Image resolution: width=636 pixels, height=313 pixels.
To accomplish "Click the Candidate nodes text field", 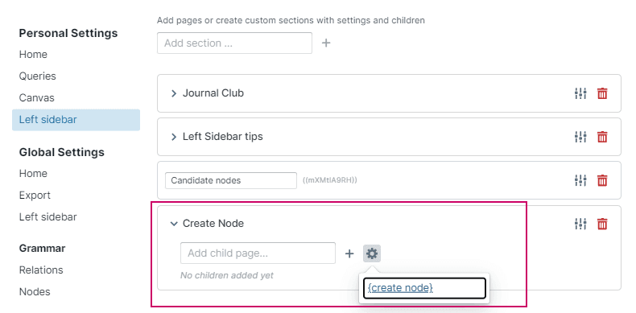I will 231,180.
